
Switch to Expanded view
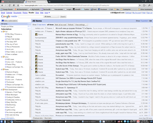point(144,21)
